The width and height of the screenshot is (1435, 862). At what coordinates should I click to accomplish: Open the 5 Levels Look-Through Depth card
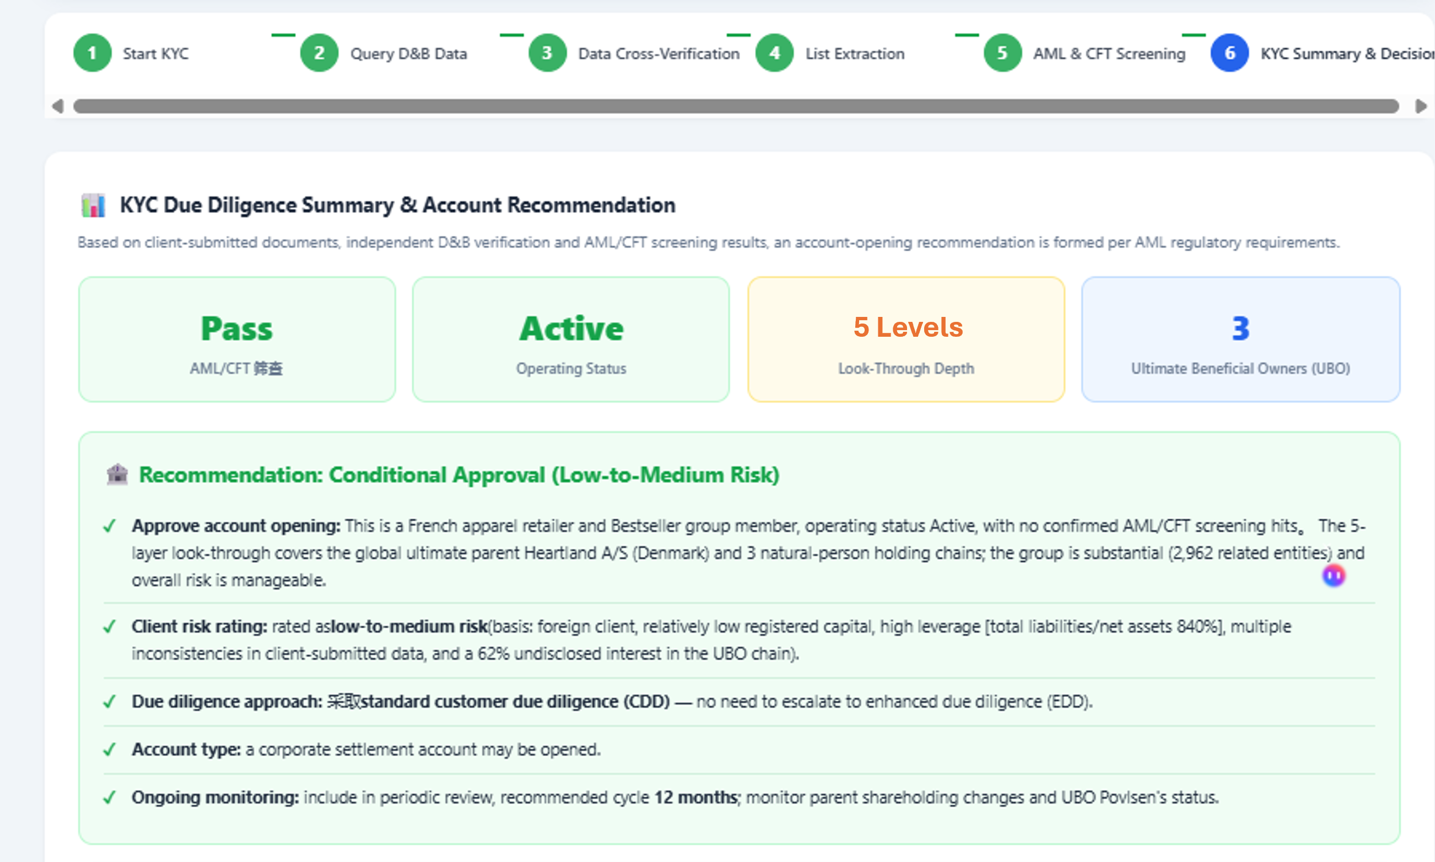[x=906, y=339]
